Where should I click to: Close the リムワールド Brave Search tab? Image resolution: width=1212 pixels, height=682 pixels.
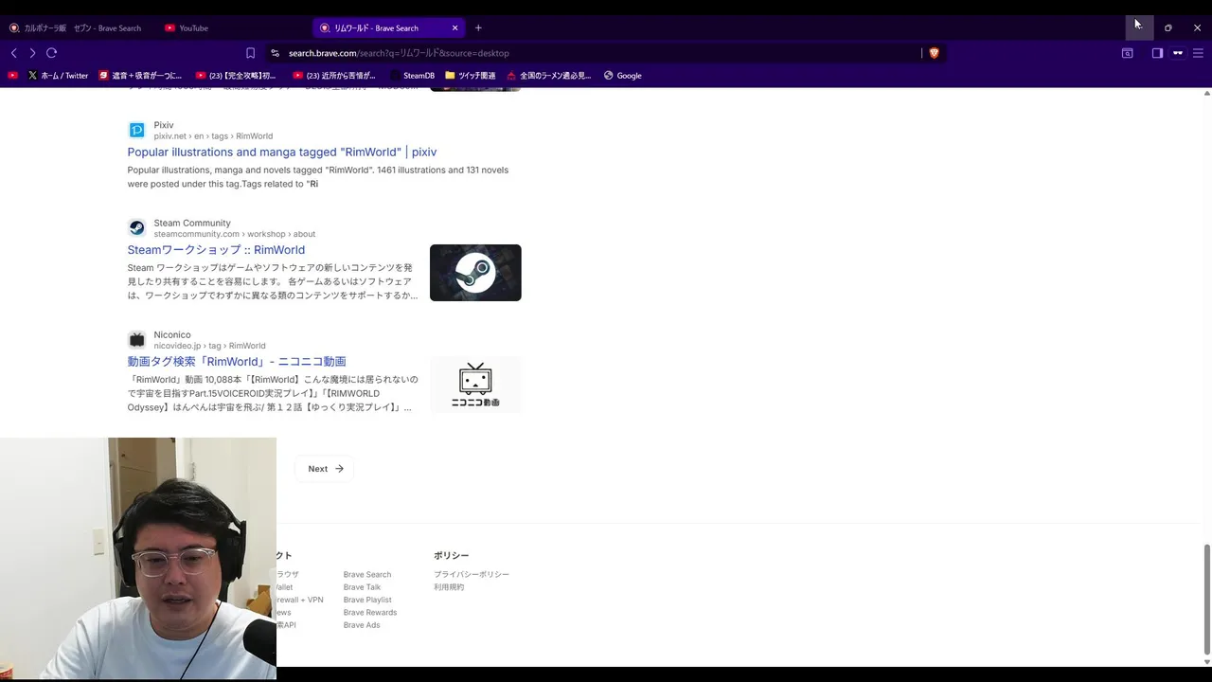(454, 27)
